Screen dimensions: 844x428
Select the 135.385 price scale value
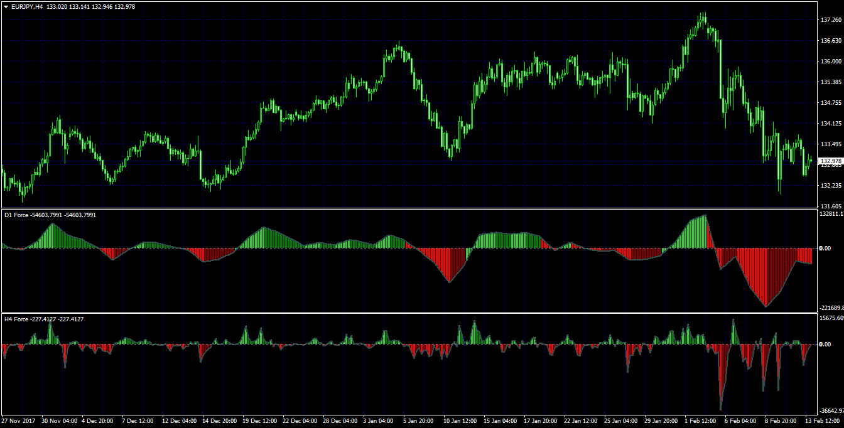click(831, 82)
